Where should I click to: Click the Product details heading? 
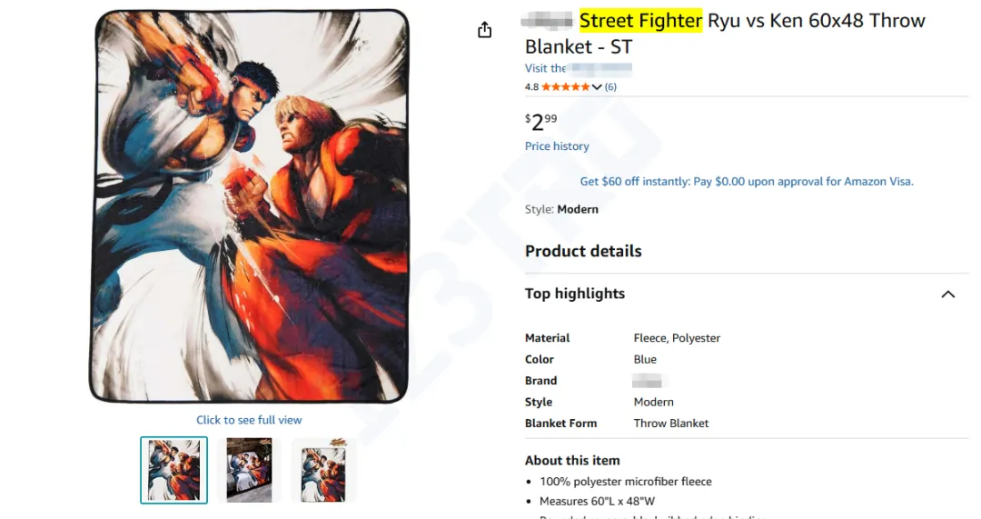point(583,251)
